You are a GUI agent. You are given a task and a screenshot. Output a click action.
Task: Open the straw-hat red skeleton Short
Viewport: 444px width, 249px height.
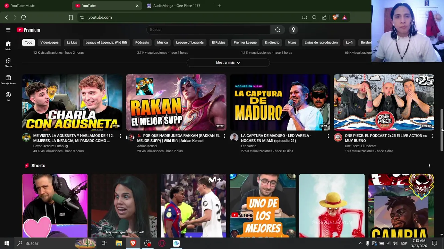332,206
